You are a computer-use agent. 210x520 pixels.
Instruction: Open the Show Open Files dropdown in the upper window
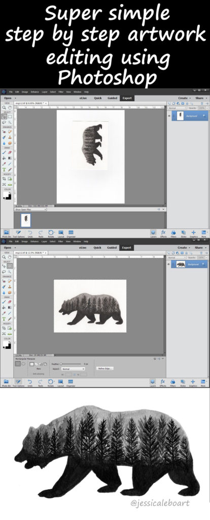[x=30, y=210]
